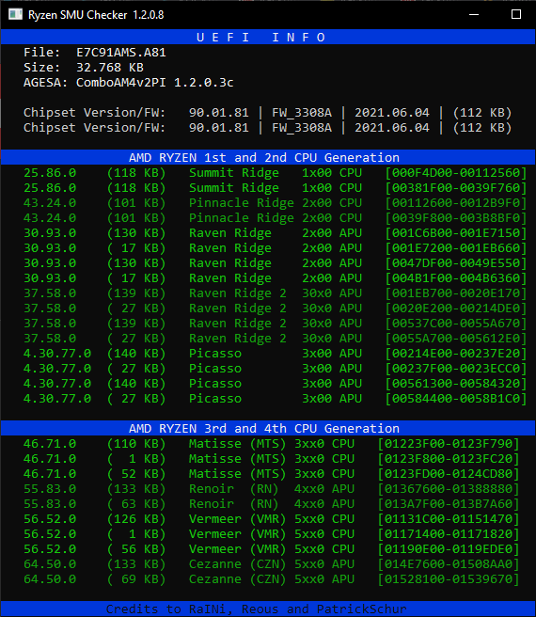
Task: Click Pinnacle Ridge address [00112600-0012B9F0]
Action: pos(456,202)
